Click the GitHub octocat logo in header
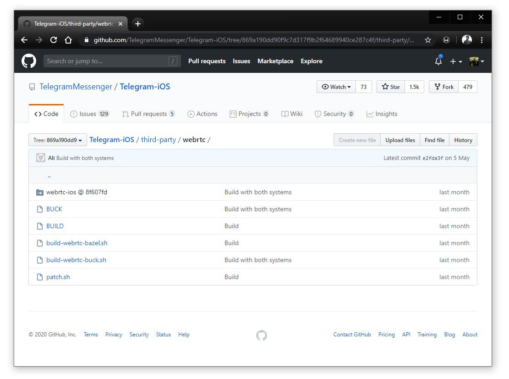 pos(29,61)
